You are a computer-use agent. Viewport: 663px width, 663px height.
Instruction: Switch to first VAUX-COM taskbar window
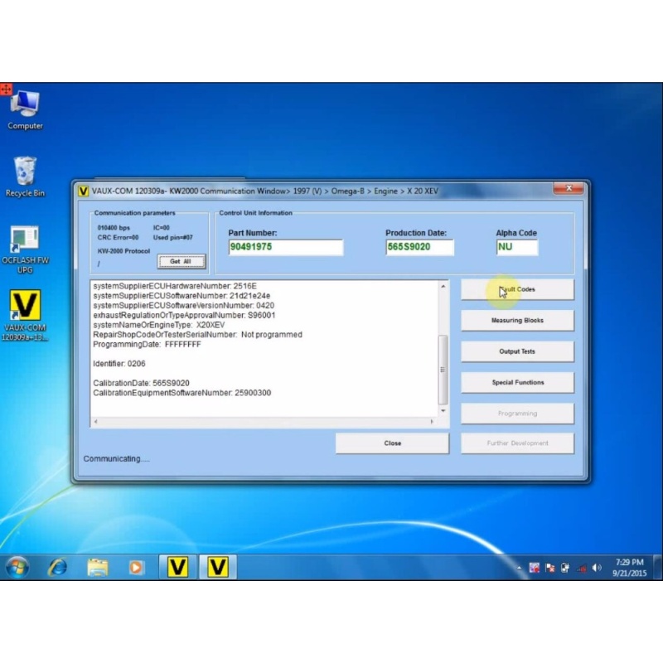tap(177, 567)
